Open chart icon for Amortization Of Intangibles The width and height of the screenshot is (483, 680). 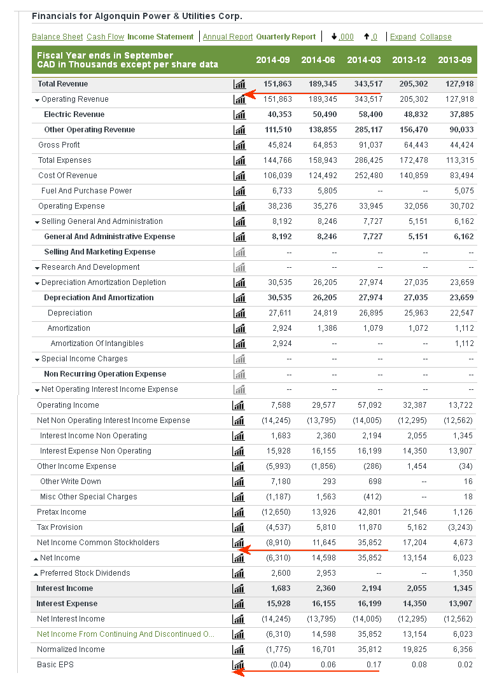click(239, 343)
